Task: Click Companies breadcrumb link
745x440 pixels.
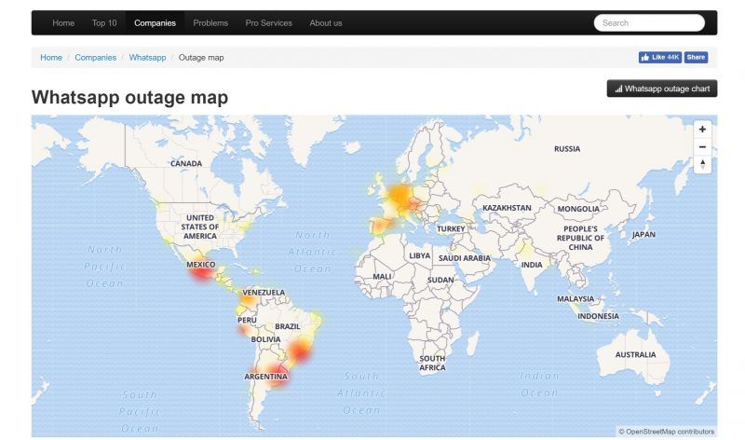Action: [x=96, y=58]
